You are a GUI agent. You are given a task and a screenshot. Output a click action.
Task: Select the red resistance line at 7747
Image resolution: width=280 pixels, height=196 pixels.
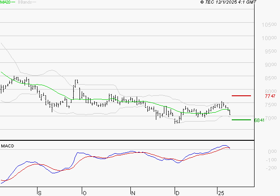click(x=241, y=96)
